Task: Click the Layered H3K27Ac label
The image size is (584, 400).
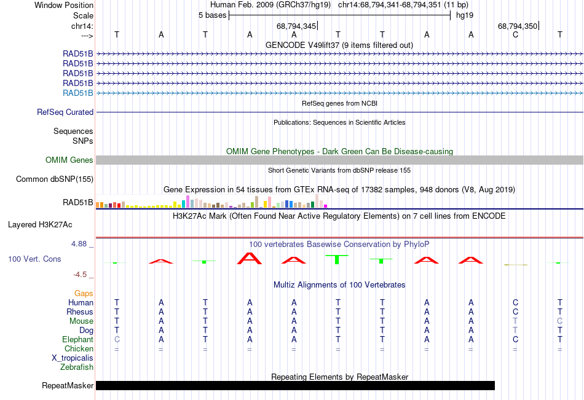Action: (x=40, y=225)
